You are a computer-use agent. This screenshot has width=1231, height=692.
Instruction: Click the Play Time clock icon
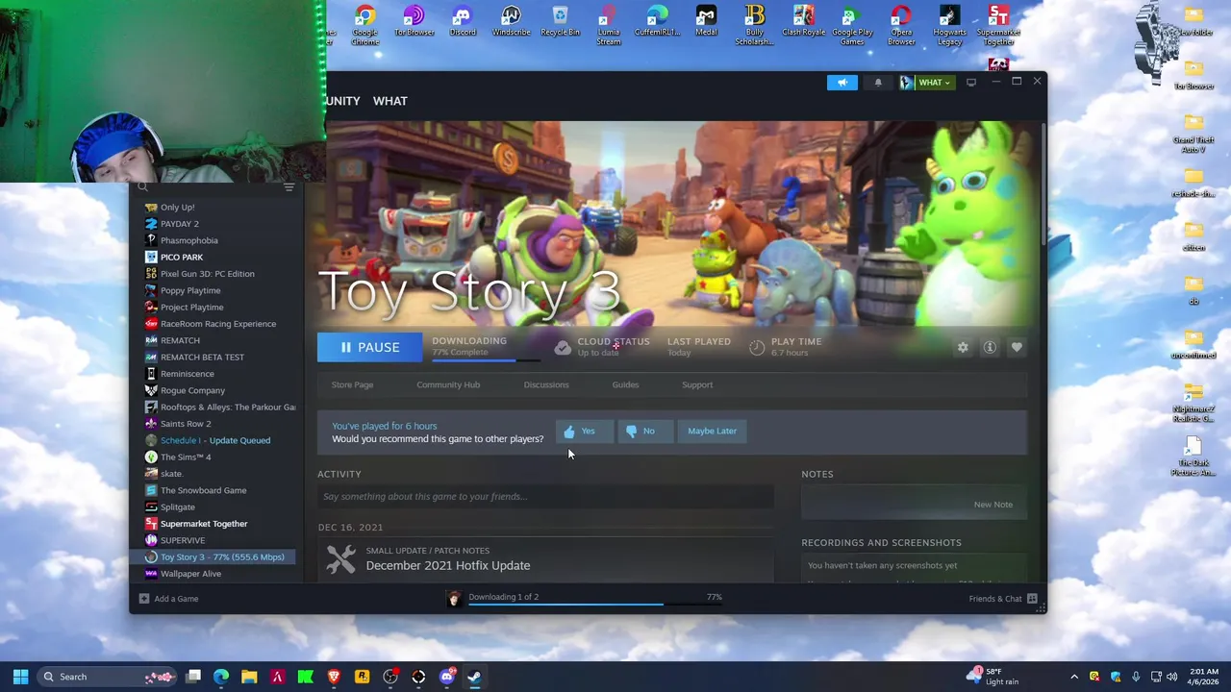[757, 347]
